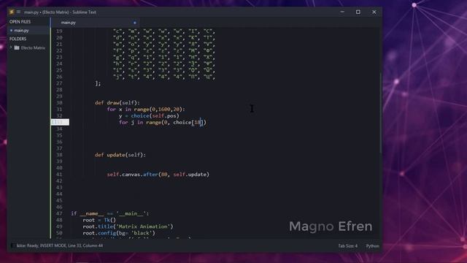
Task: Click line number 38 in gutter
Action: pyautogui.click(x=59, y=155)
